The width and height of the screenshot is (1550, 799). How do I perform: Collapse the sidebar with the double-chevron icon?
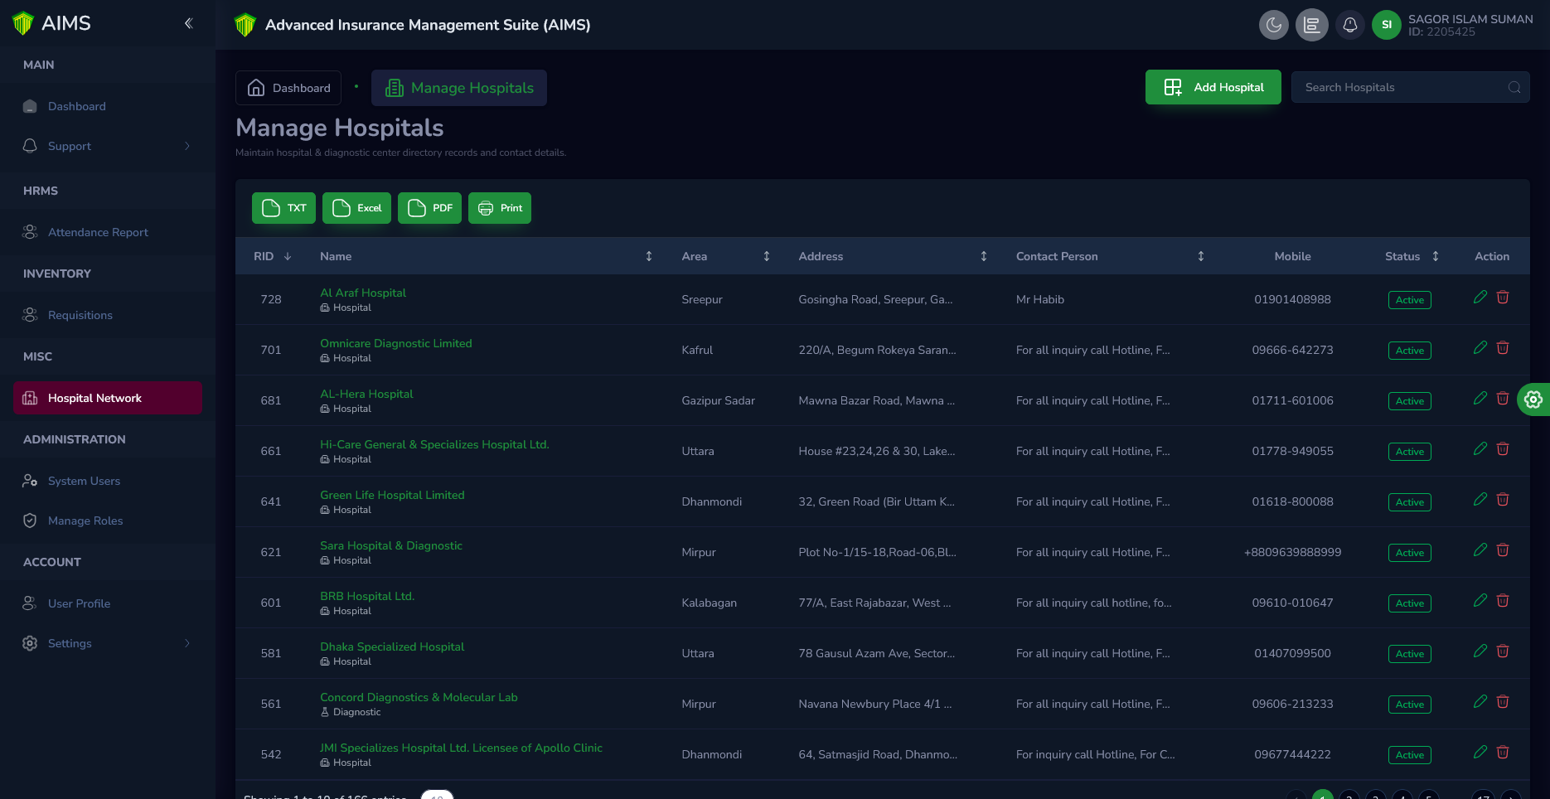click(x=188, y=23)
